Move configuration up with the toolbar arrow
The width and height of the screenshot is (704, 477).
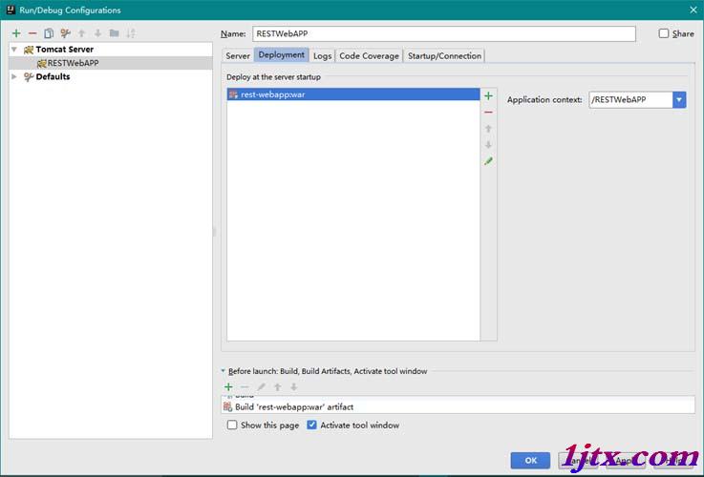[x=81, y=33]
